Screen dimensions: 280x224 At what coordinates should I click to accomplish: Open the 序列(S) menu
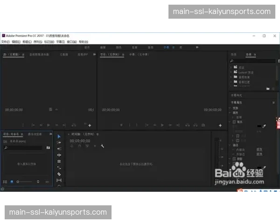(x=38, y=42)
